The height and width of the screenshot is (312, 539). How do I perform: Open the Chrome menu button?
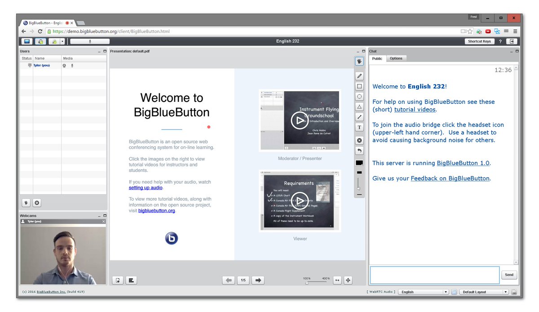coord(515,31)
